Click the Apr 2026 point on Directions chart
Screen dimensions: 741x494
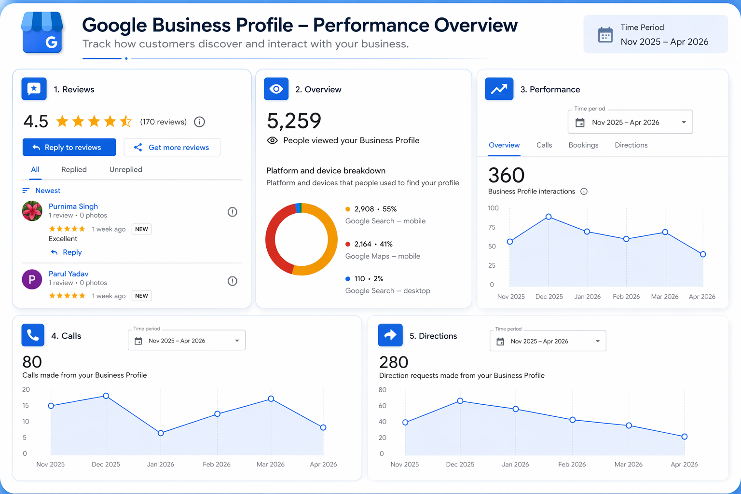tap(685, 437)
